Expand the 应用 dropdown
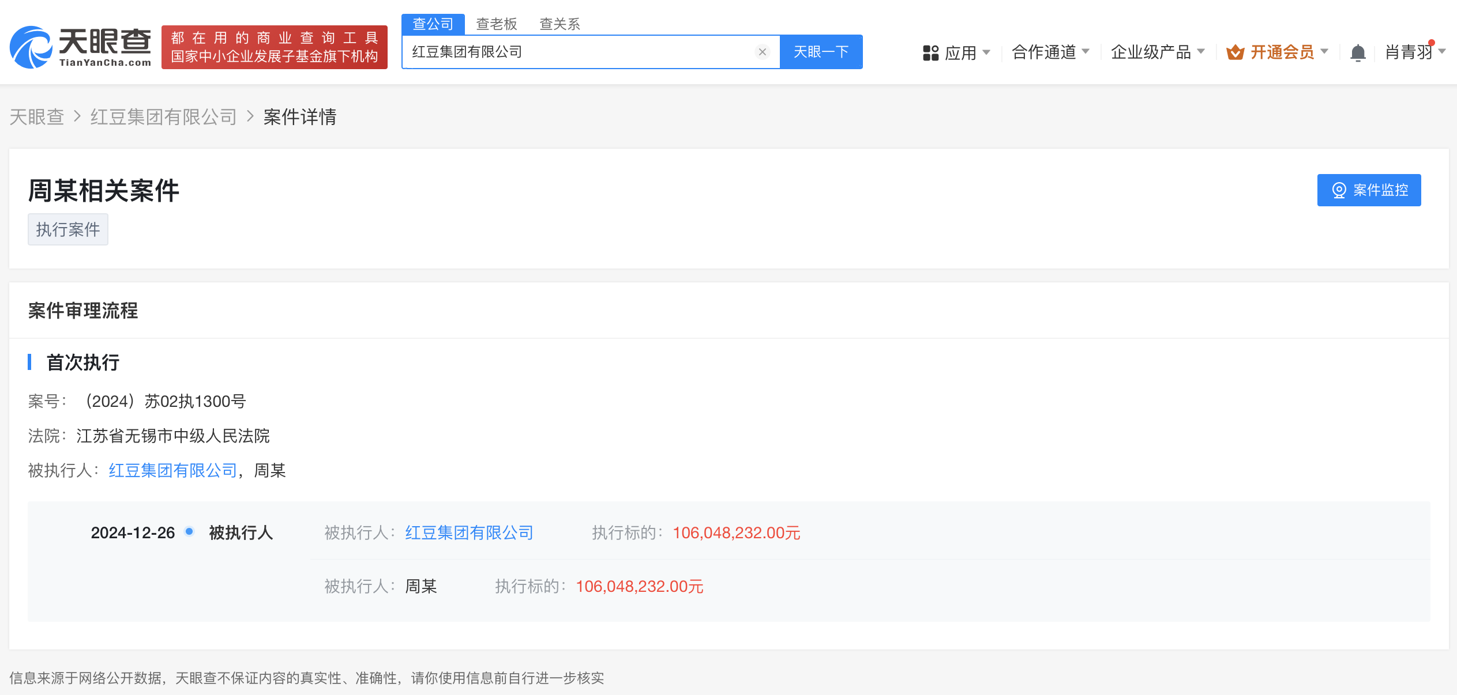 tap(961, 52)
